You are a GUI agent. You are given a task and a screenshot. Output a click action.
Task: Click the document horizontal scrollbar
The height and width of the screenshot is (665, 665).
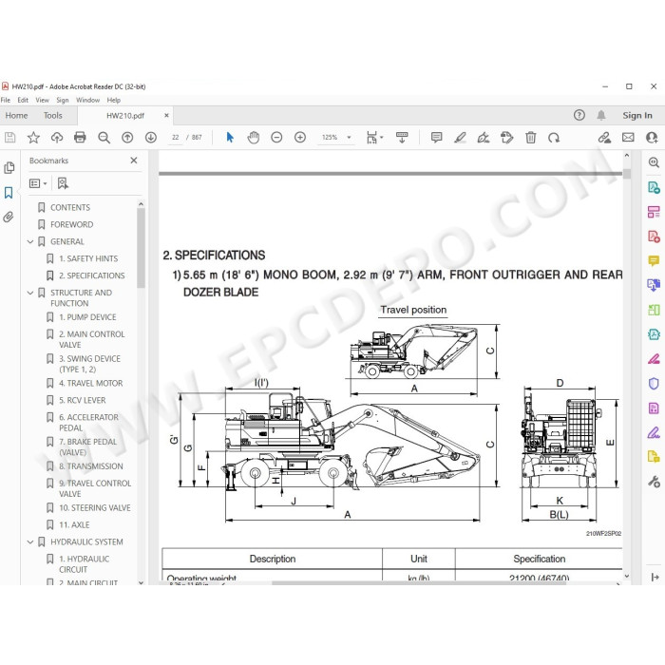click(419, 583)
